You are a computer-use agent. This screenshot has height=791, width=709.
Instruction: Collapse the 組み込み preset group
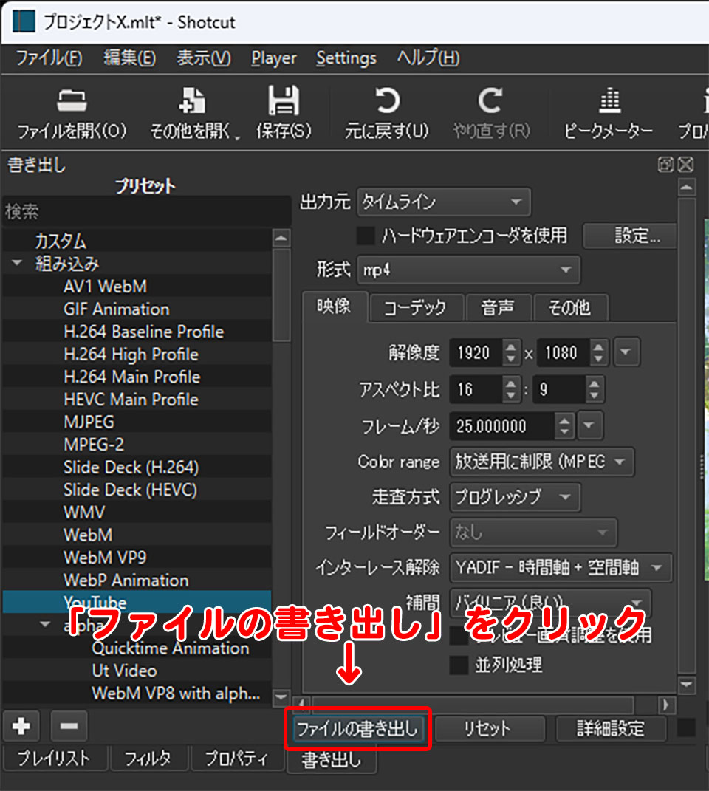16,263
